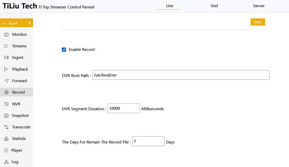This screenshot has height=167, width=289.
Task: Click the Days unit text
Action: 170,142
